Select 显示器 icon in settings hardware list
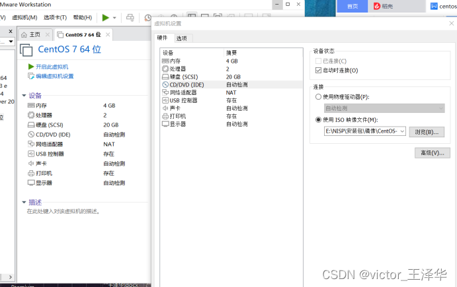The height and width of the screenshot is (287, 457). pyautogui.click(x=165, y=124)
